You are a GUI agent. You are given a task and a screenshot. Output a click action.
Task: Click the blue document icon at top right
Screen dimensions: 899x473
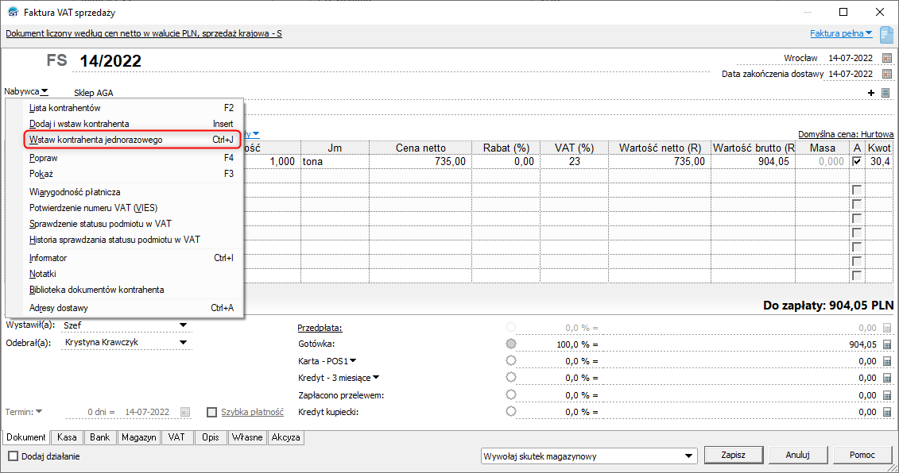point(886,34)
